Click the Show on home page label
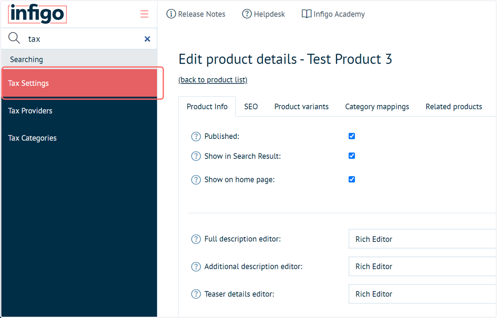This screenshot has width=497, height=318. (239, 180)
